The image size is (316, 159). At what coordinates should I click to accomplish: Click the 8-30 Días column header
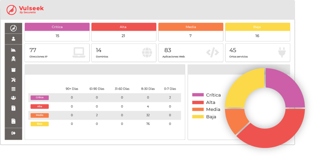(148, 89)
